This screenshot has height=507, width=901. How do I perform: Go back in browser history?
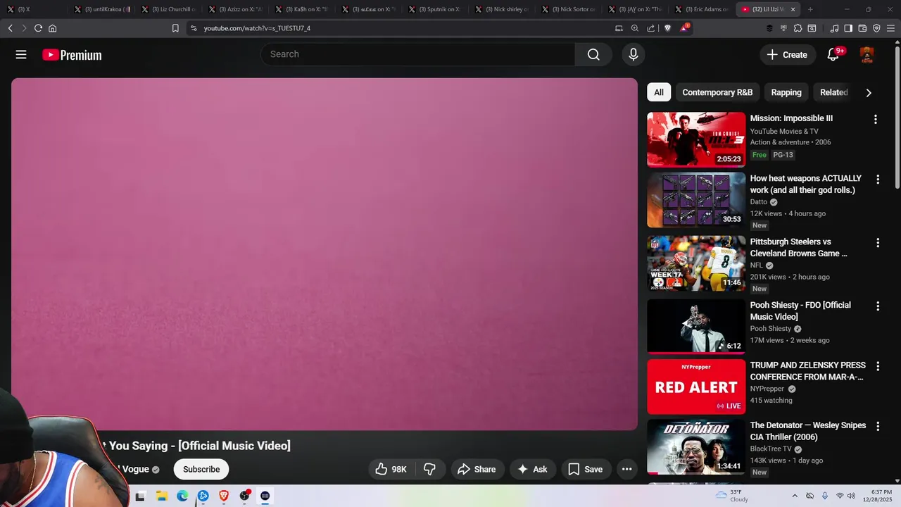click(x=10, y=28)
